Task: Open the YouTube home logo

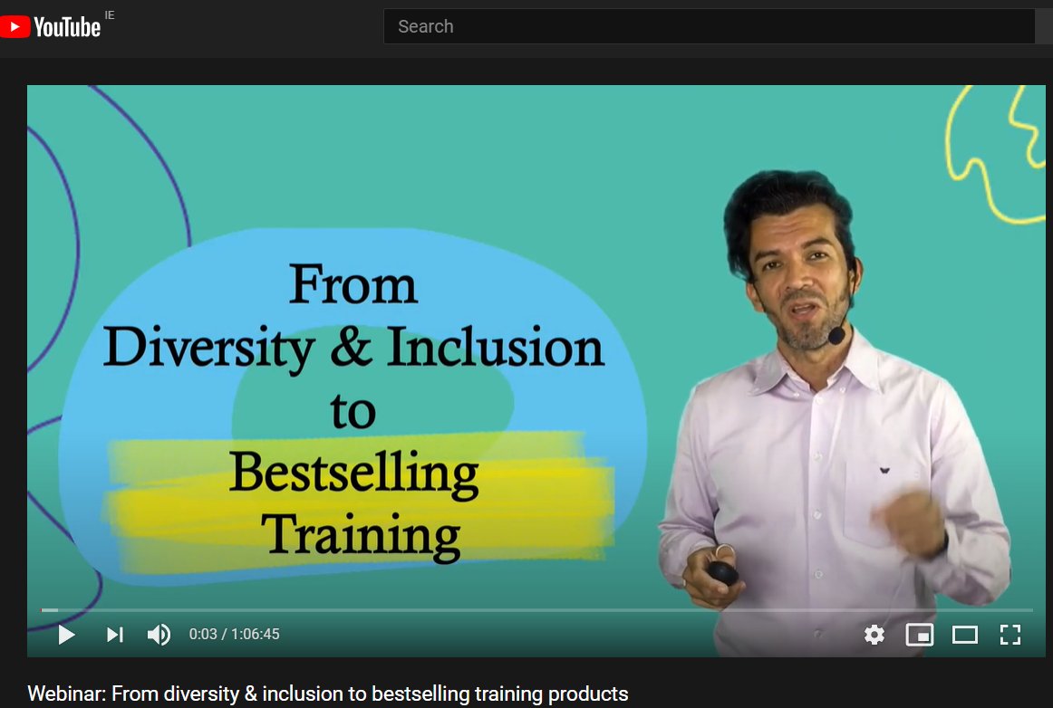Action: pyautogui.click(x=51, y=27)
